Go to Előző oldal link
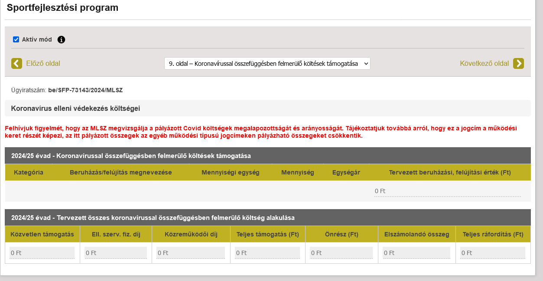543x281 pixels. coord(43,64)
